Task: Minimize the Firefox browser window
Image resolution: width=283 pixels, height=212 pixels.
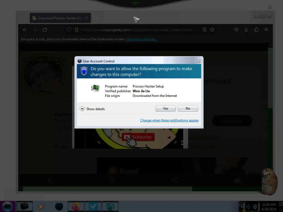Action: pyautogui.click(x=256, y=16)
